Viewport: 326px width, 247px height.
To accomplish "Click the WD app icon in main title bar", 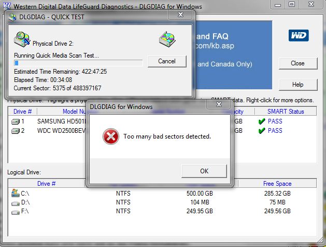I will pyautogui.click(x=7, y=6).
